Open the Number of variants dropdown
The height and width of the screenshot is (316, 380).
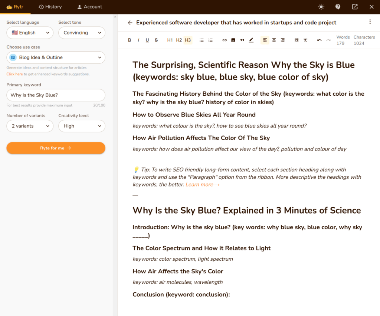click(x=30, y=126)
